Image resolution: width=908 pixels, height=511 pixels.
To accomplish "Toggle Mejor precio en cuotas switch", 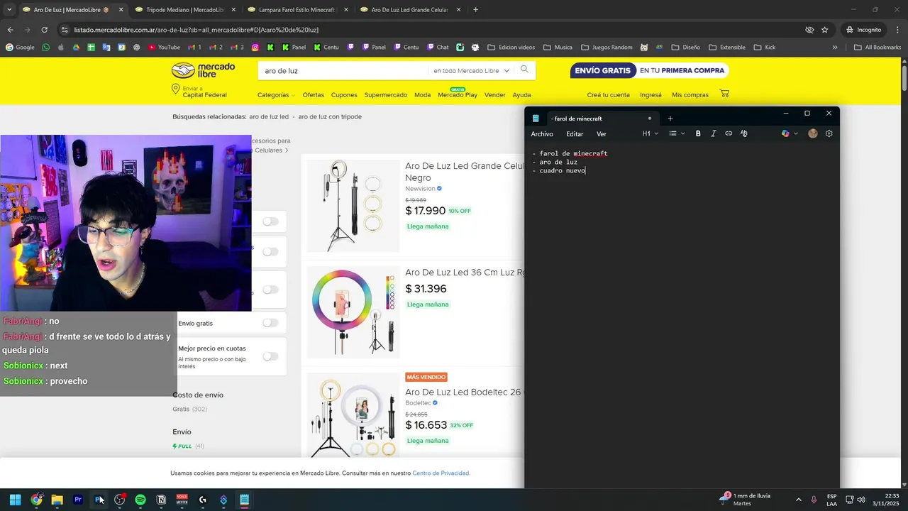I will [x=270, y=356].
